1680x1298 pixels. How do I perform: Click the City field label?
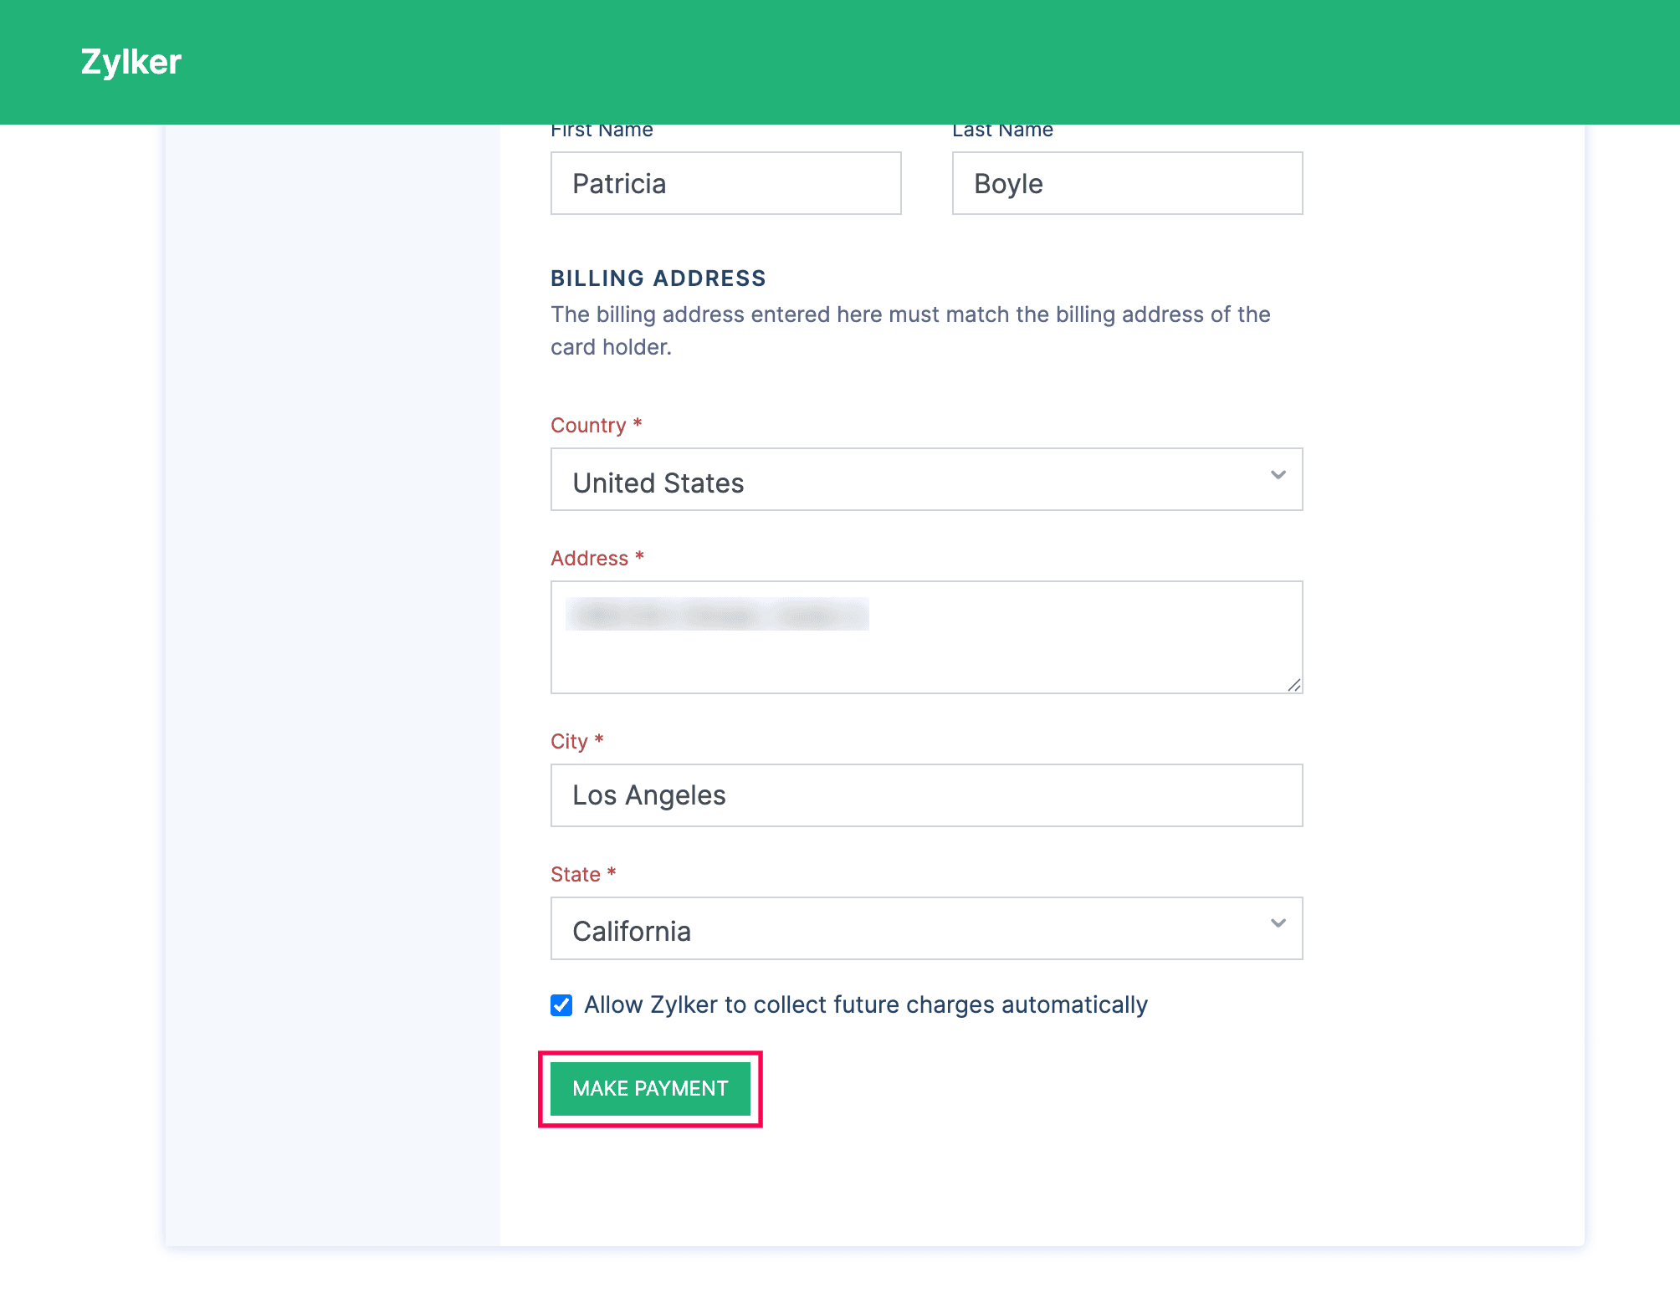[569, 742]
